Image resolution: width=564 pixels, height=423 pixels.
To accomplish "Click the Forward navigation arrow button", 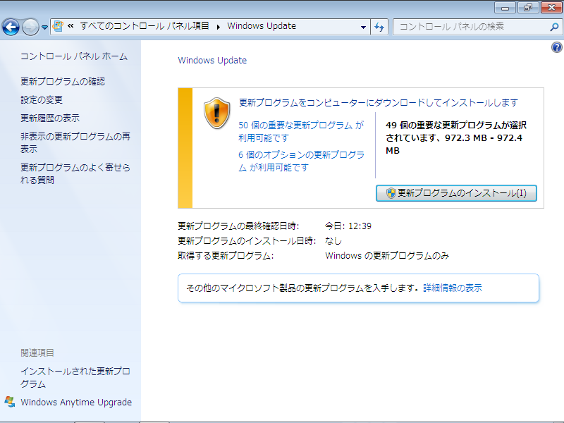I will [30, 27].
